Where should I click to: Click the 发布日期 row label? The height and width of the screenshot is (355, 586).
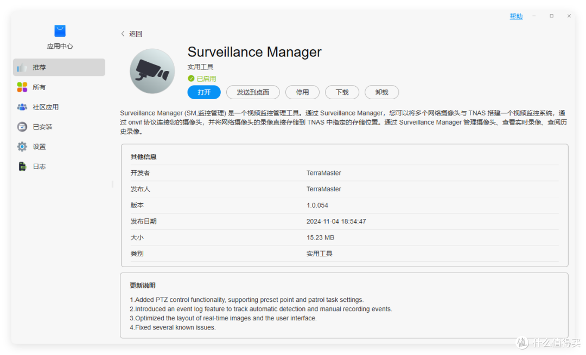143,221
